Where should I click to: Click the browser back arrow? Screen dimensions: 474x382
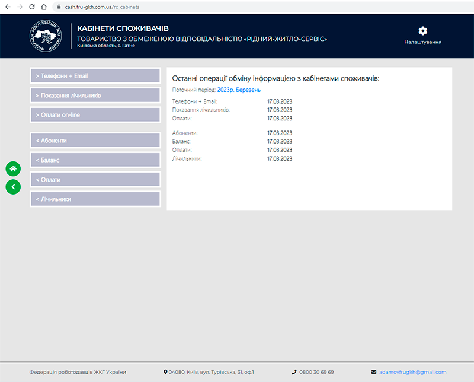click(x=8, y=7)
